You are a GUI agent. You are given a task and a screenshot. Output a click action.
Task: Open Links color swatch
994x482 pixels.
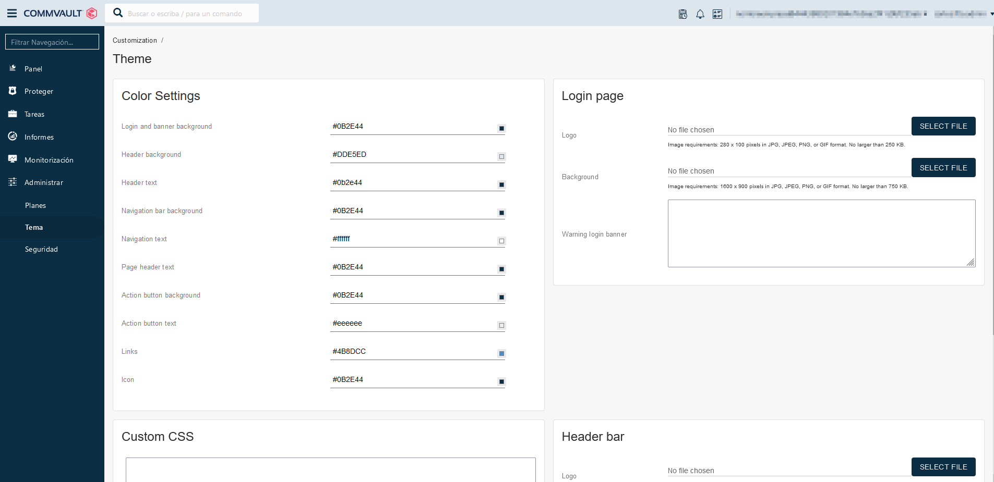[501, 353]
